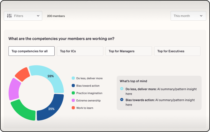
Task: Switch to Top for Managers tab
Action: coord(129,51)
